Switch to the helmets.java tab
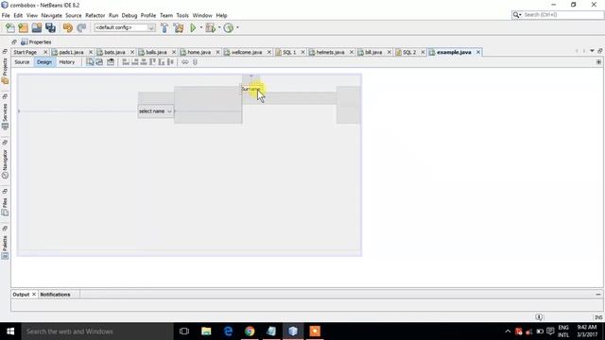Image resolution: width=605 pixels, height=340 pixels. click(x=330, y=52)
